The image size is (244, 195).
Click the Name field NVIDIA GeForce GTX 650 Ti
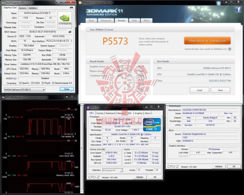coord(37,13)
